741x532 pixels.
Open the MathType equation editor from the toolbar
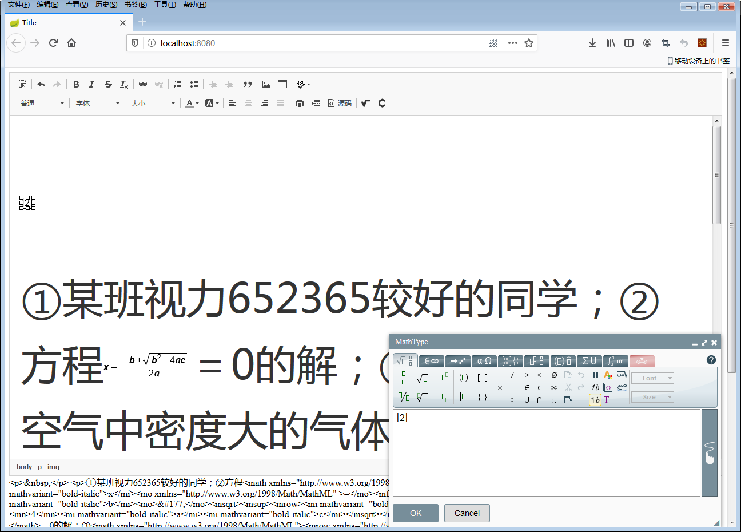(x=365, y=103)
